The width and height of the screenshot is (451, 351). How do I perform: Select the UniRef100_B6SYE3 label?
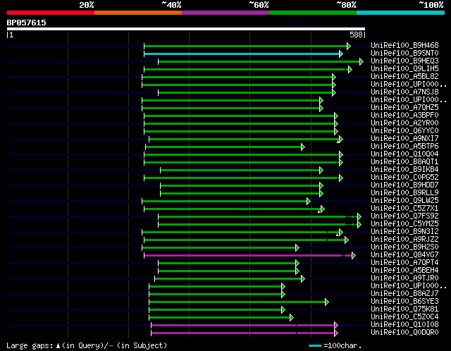pyautogui.click(x=404, y=302)
